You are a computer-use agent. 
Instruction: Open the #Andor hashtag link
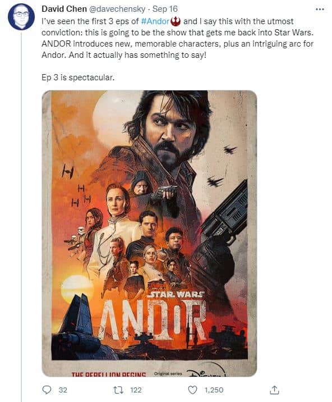pyautogui.click(x=155, y=21)
